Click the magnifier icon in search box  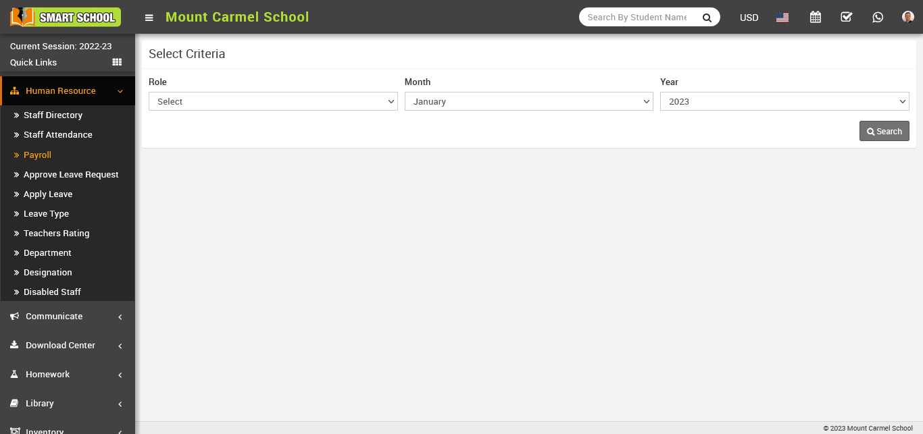pos(707,18)
